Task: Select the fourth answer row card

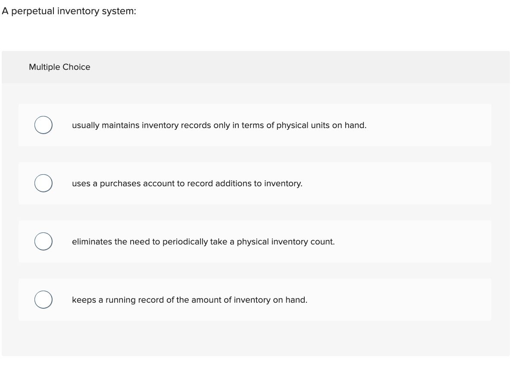Action: (255, 299)
